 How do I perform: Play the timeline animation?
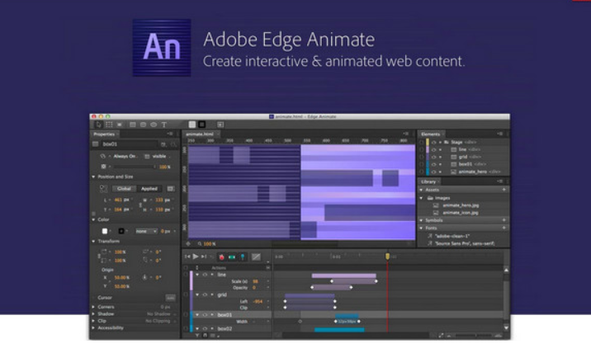pyautogui.click(x=196, y=257)
